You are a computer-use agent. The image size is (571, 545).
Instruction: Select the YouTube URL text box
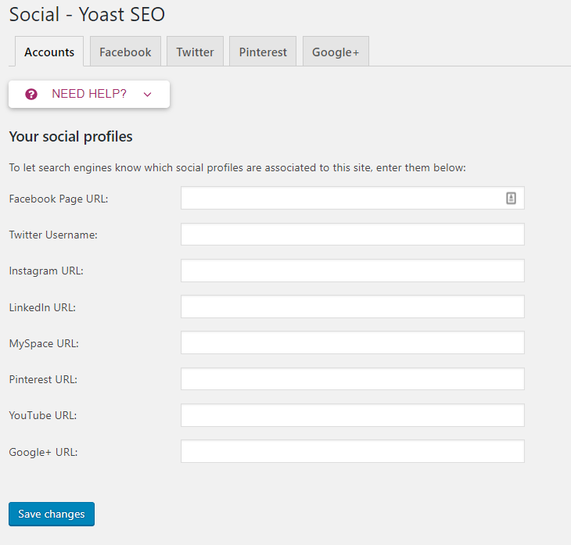click(x=353, y=415)
